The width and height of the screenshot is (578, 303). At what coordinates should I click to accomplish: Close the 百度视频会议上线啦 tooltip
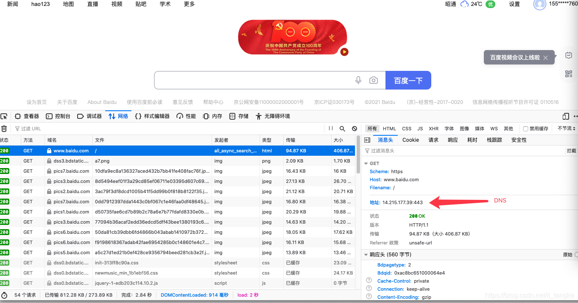pyautogui.click(x=546, y=58)
